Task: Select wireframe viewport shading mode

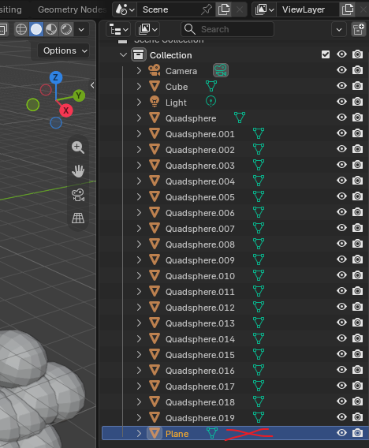Action: click(21, 29)
